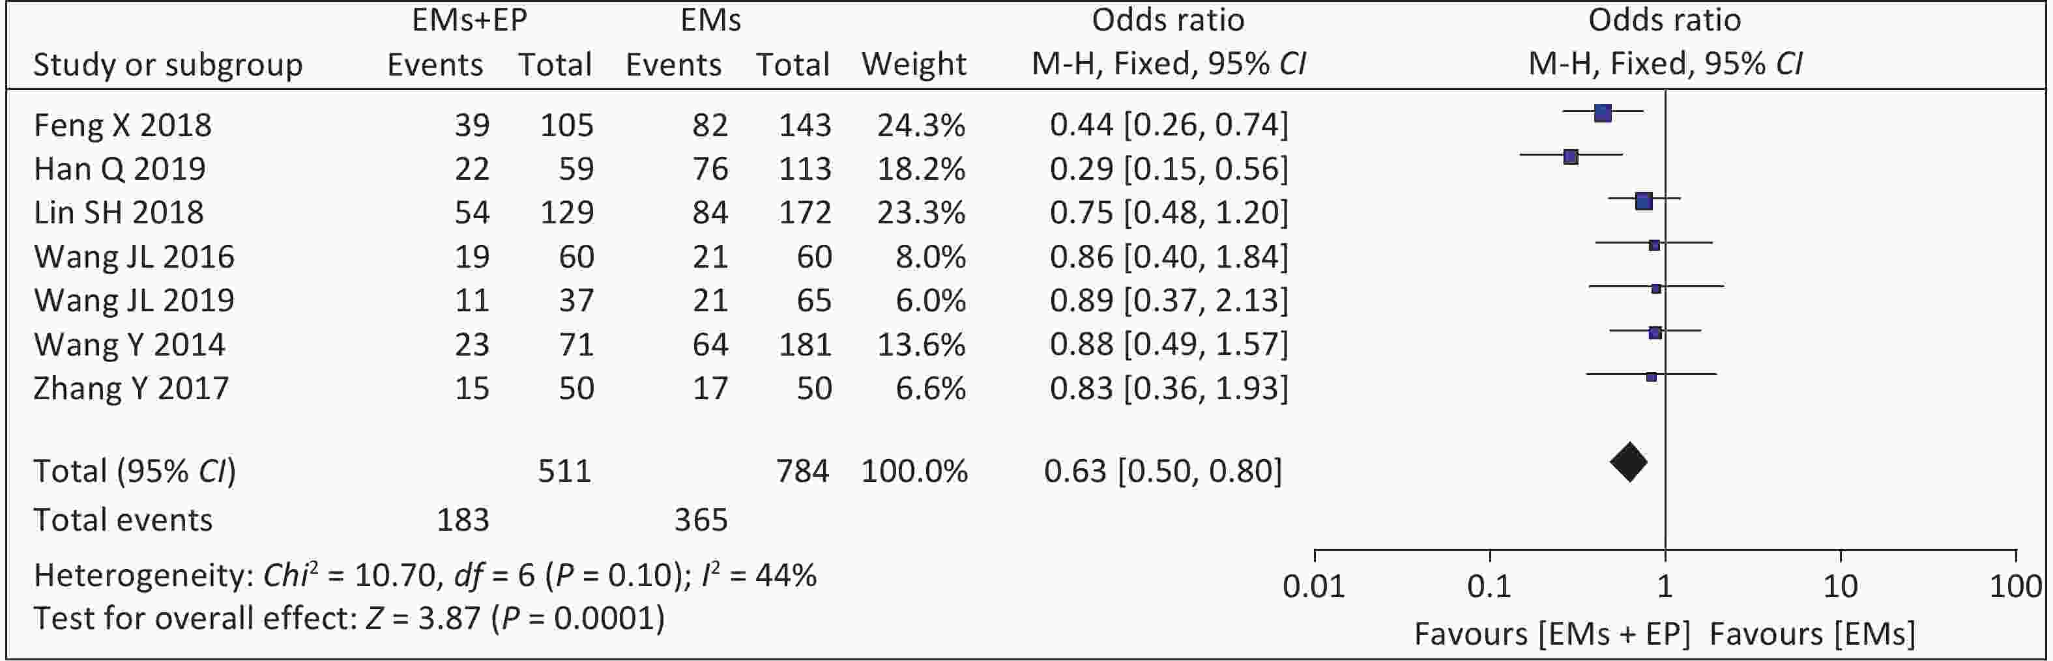Click the EMs+EP group header

(x=469, y=20)
